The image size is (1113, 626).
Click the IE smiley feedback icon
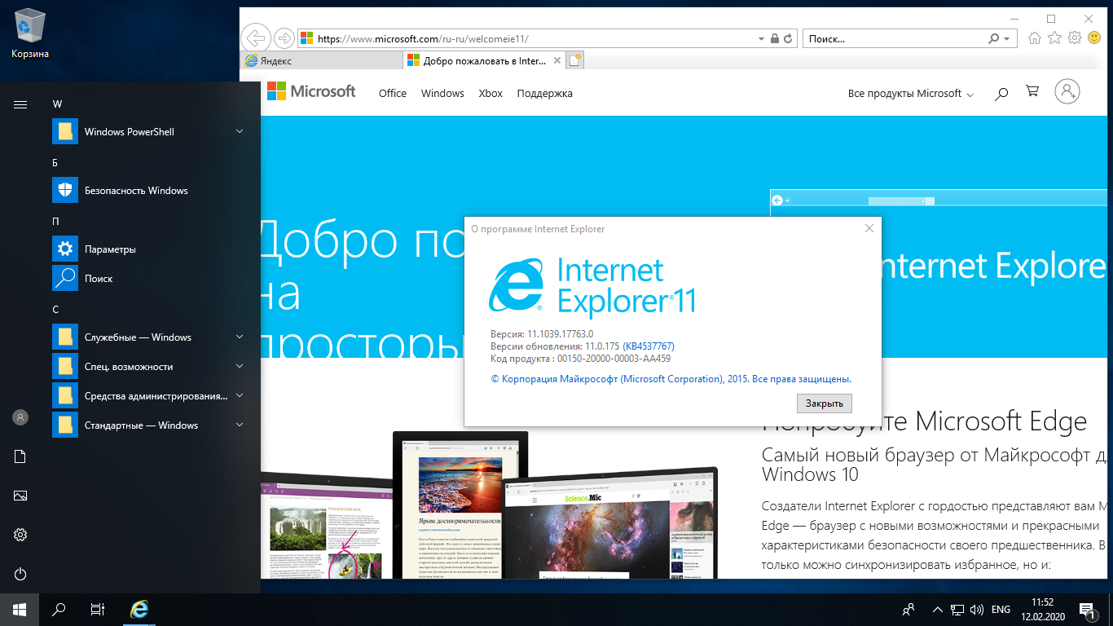click(x=1094, y=38)
